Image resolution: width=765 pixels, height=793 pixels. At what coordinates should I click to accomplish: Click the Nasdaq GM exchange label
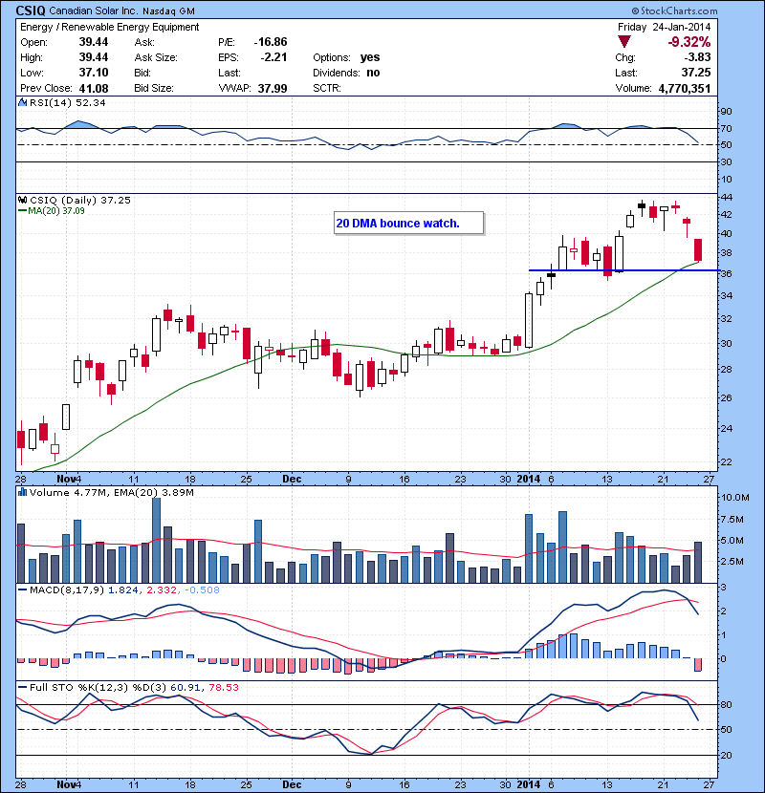click(x=168, y=11)
